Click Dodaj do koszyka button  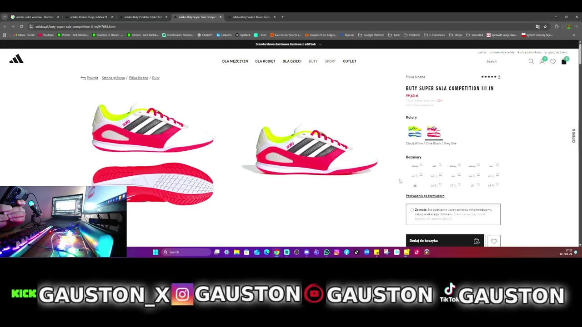445,241
